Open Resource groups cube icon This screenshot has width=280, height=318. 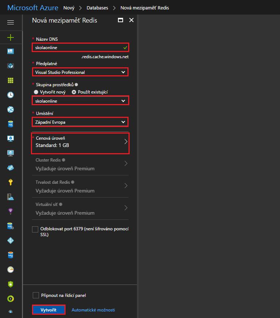coord(11,66)
